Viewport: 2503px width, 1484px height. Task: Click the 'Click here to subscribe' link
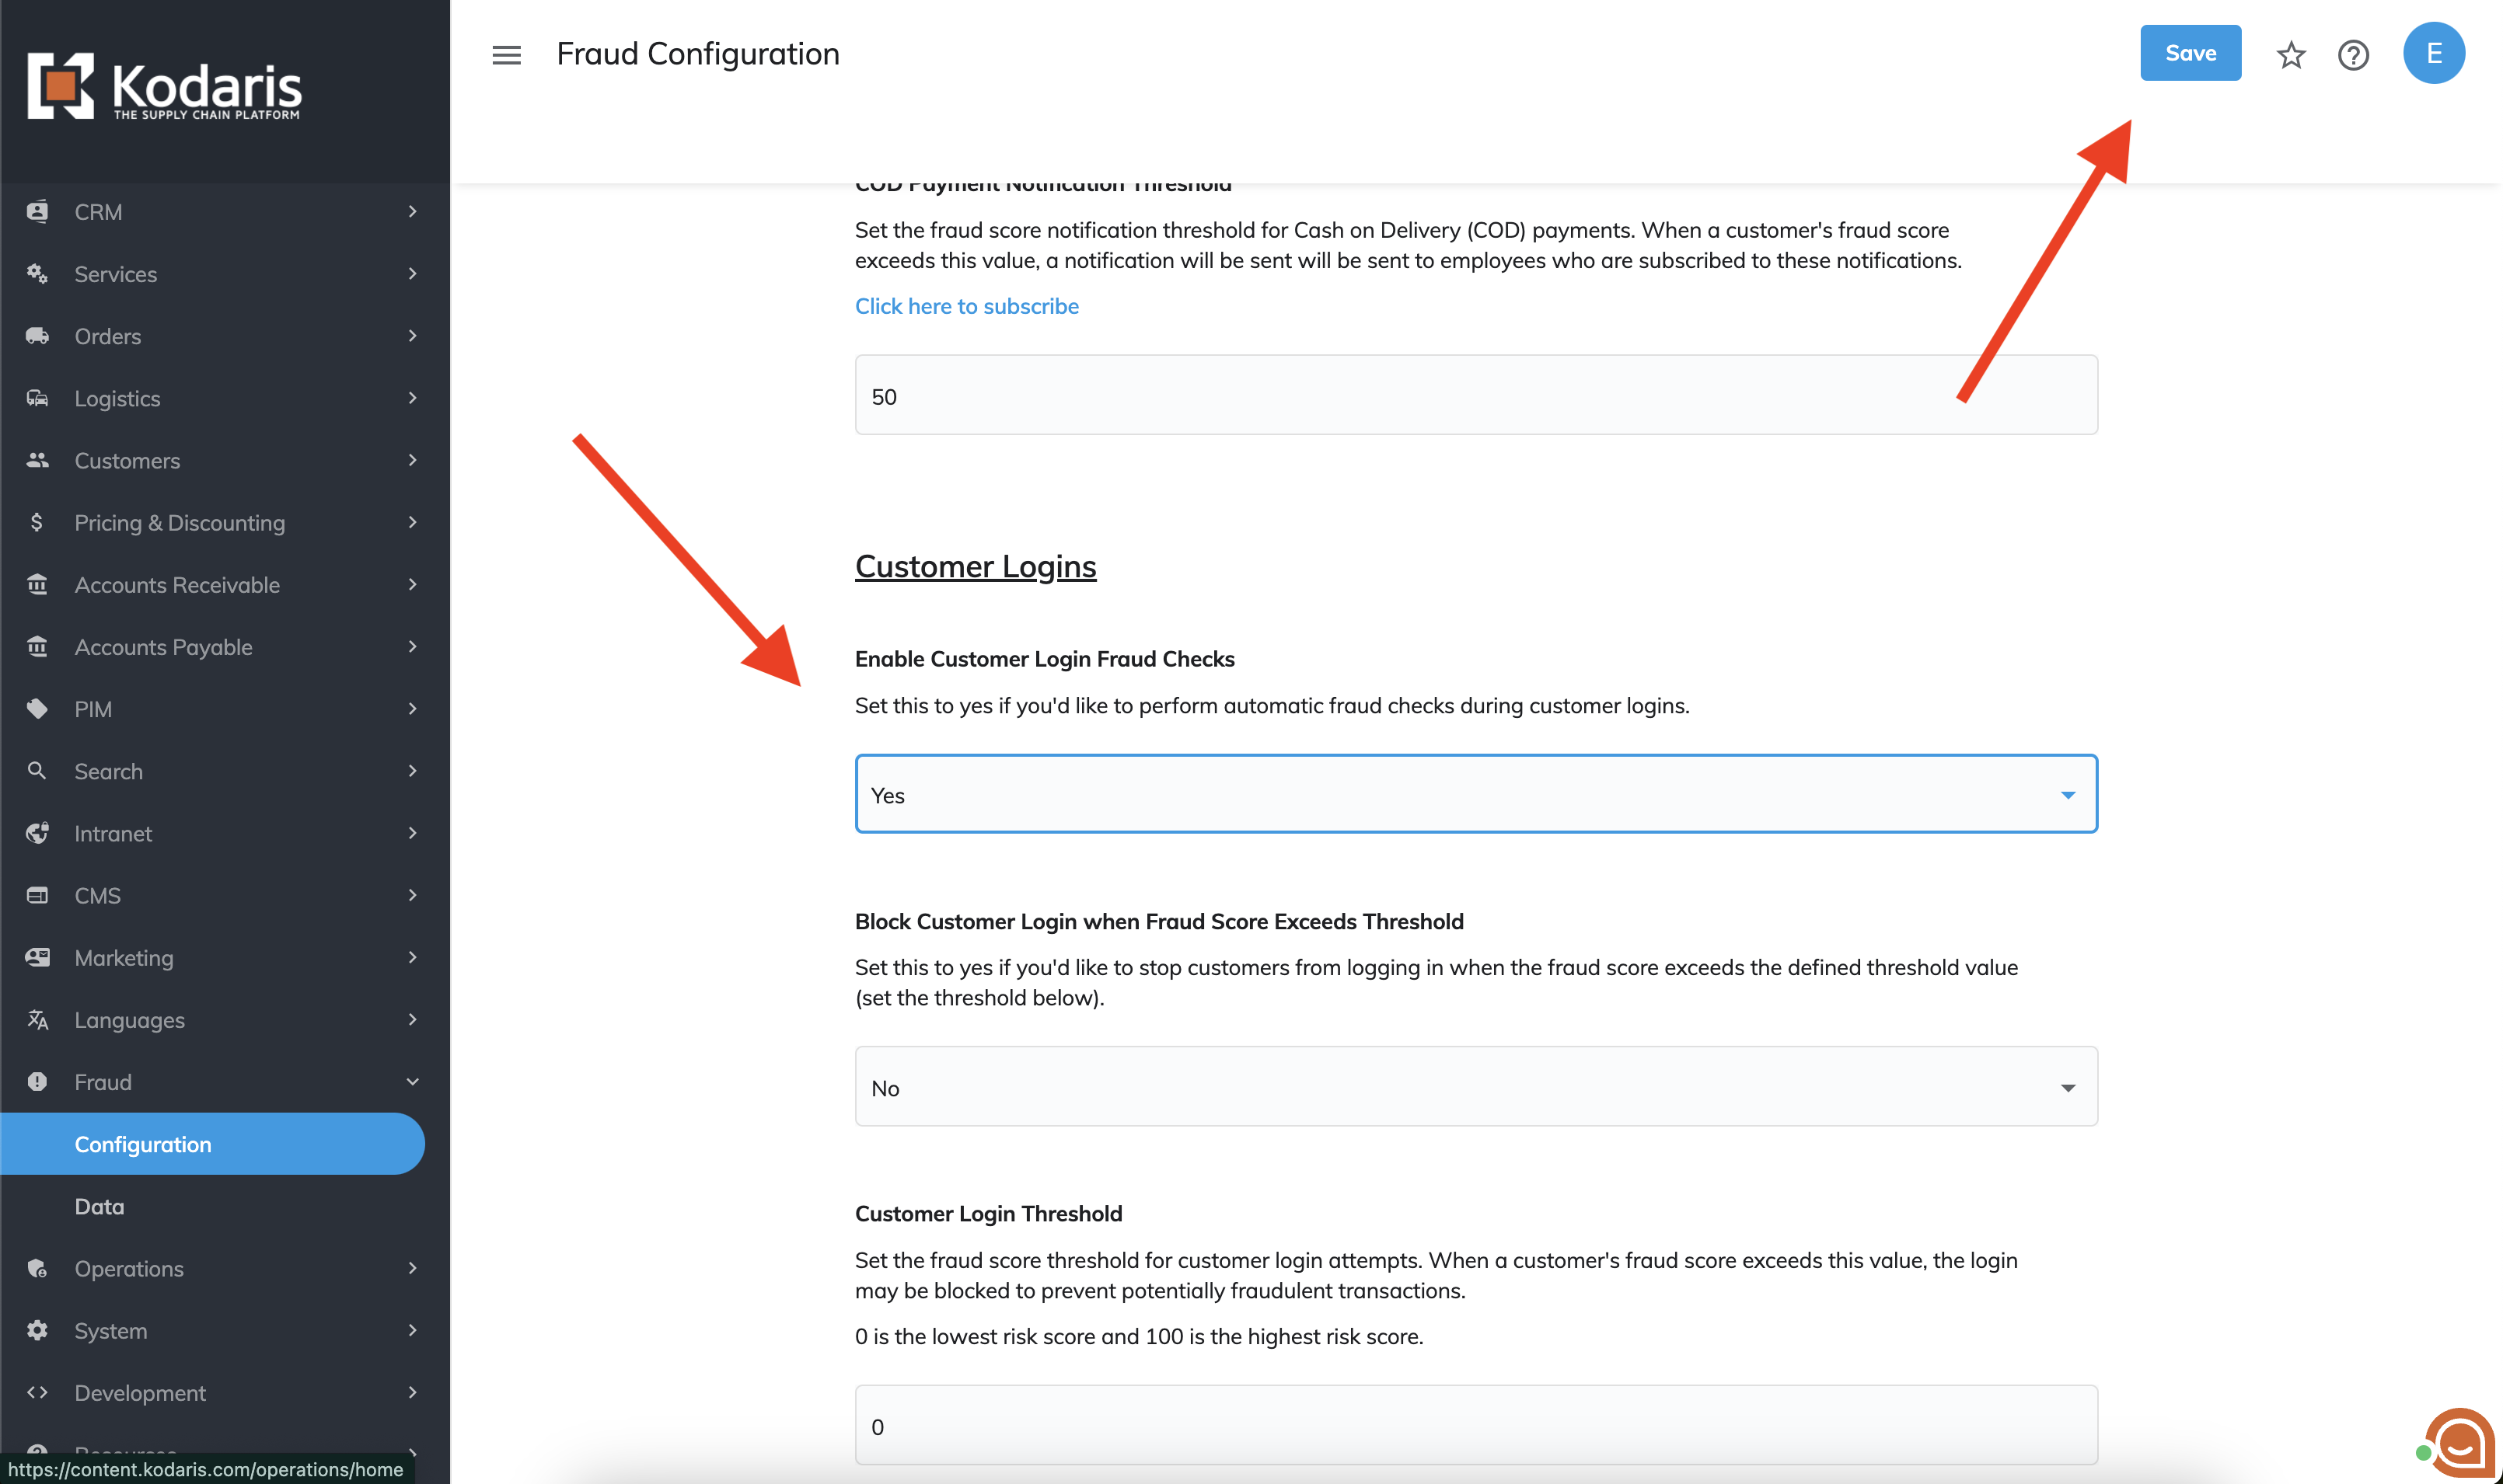pyautogui.click(x=966, y=306)
